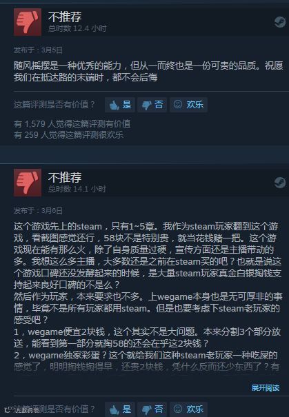Screen dimensions: 289x417
Task: Click the thumbs-down icon on second review
Action: pos(28,183)
